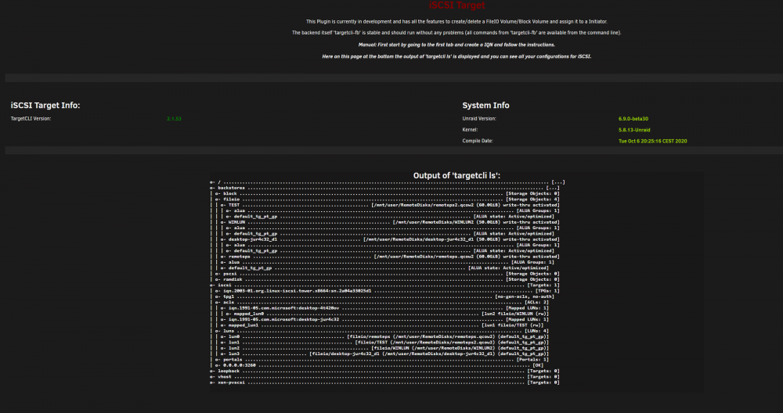
Task: Click the 'System Info' heading
Action: point(486,106)
